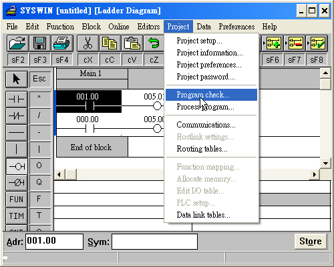Image resolution: width=334 pixels, height=267 pixels.
Task: Insert network icon with green plus
Action: (273, 43)
